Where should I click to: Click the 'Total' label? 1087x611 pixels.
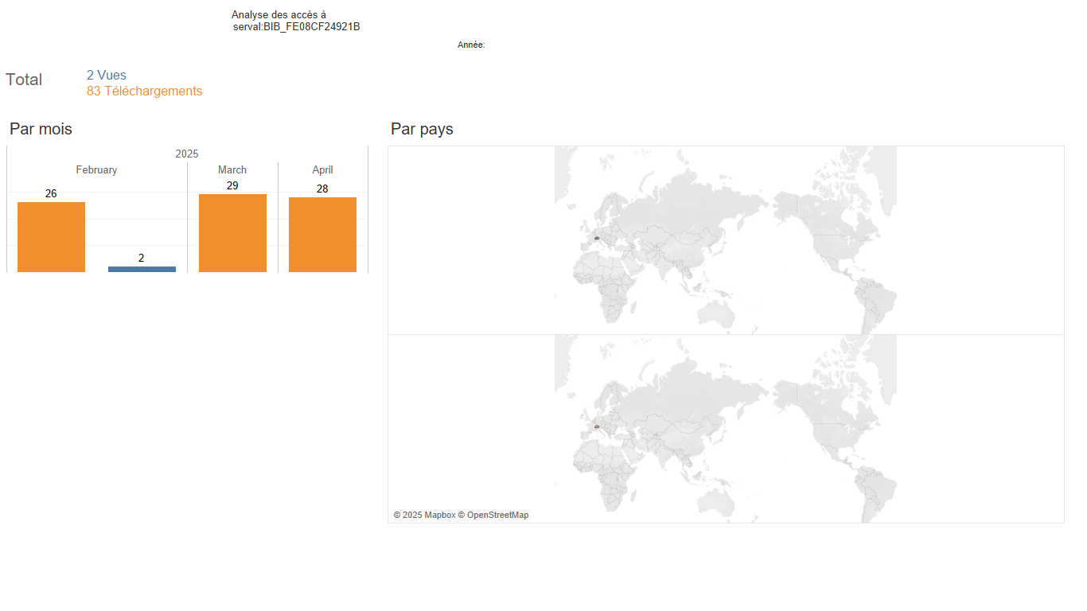(x=24, y=80)
